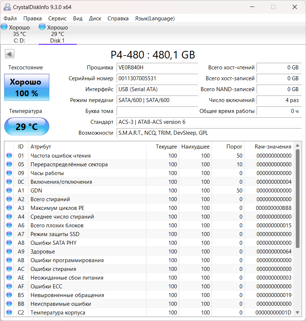Open the Справка menu
306x321 pixels.
tap(118, 19)
